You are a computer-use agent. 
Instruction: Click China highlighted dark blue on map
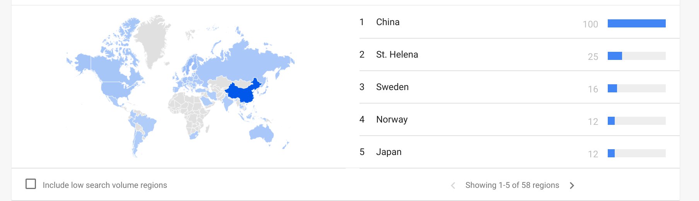coord(242,92)
